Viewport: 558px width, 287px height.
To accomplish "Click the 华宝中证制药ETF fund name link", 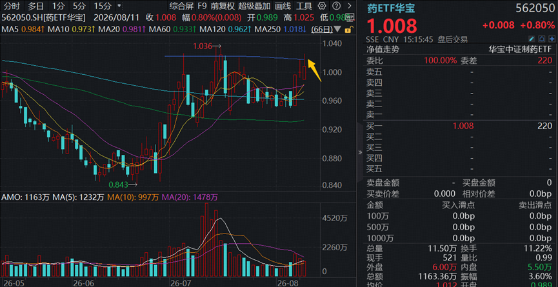I will point(521,50).
